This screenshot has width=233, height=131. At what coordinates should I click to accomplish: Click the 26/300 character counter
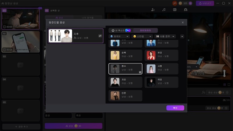[226, 100]
